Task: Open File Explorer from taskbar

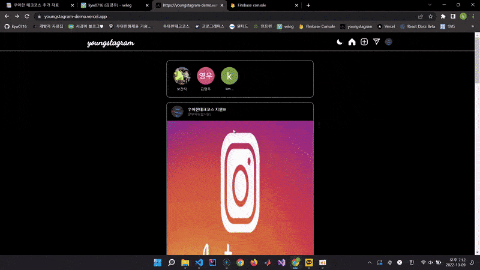Action: (x=185, y=262)
